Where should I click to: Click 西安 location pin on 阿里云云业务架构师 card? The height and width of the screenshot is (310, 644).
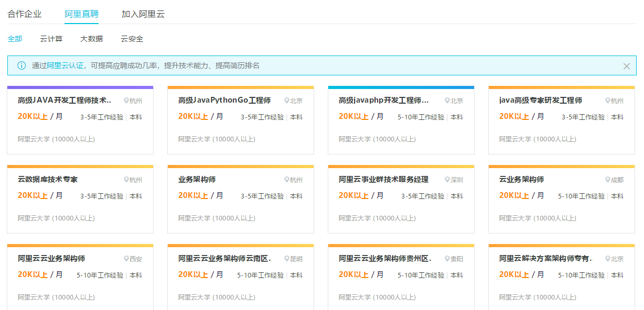coord(126,259)
